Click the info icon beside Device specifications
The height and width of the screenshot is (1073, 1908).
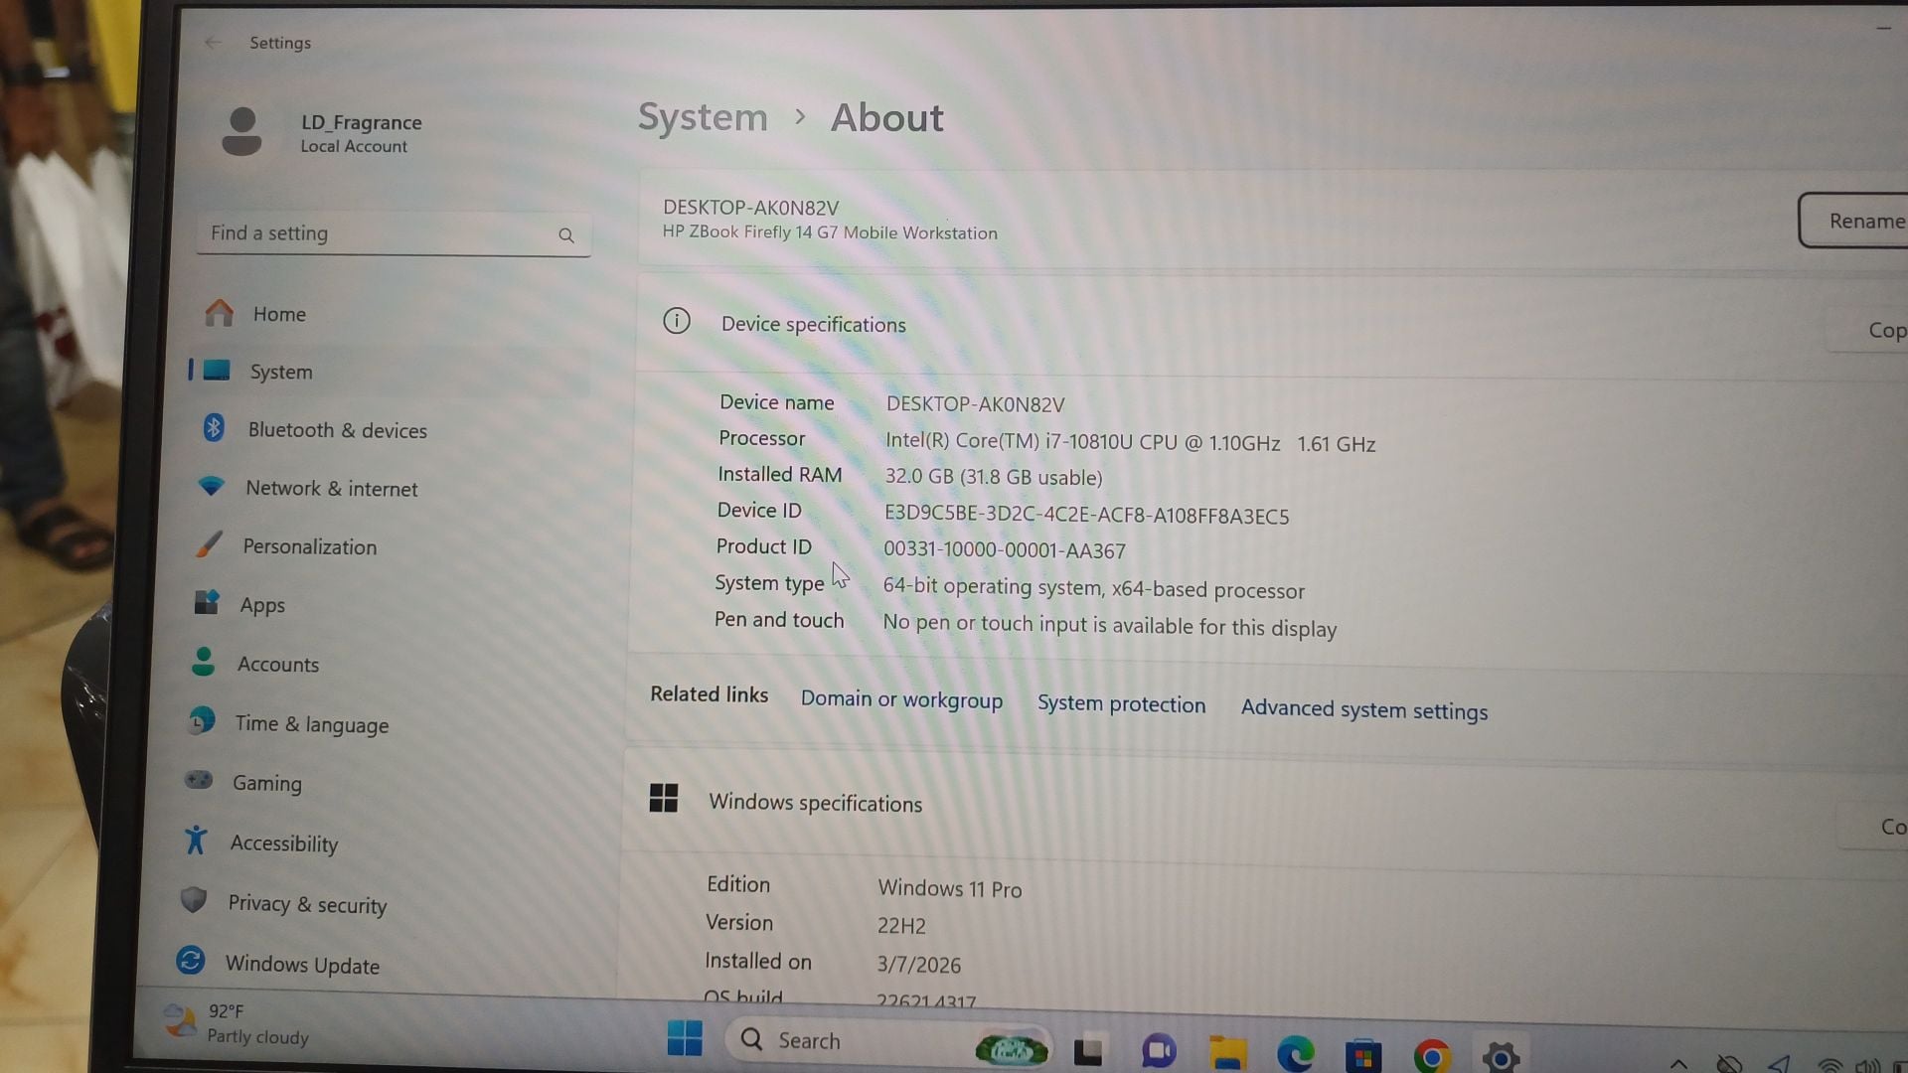click(x=677, y=321)
